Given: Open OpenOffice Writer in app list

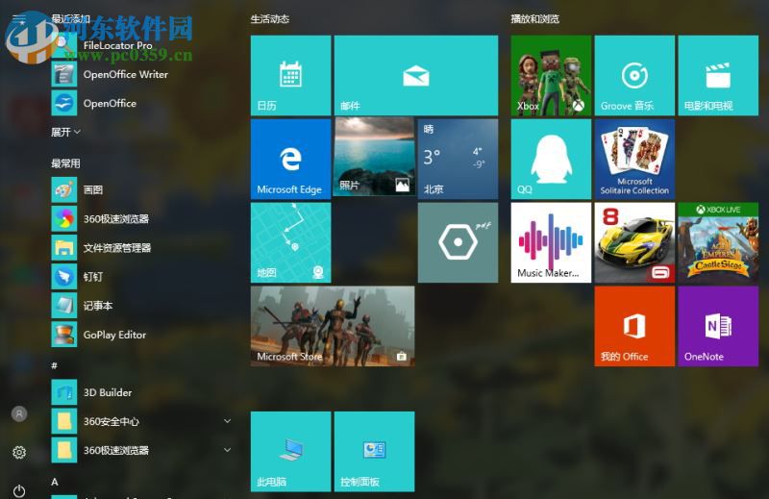Looking at the screenshot, I should coord(141,74).
